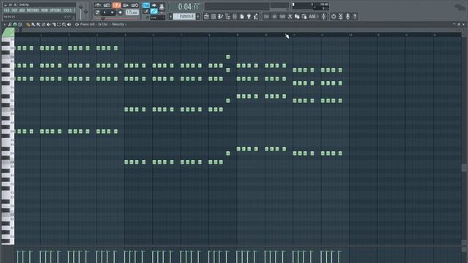Choose the dotted-rectangle Select tool
The height and width of the screenshot is (263, 468).
tap(58, 24)
